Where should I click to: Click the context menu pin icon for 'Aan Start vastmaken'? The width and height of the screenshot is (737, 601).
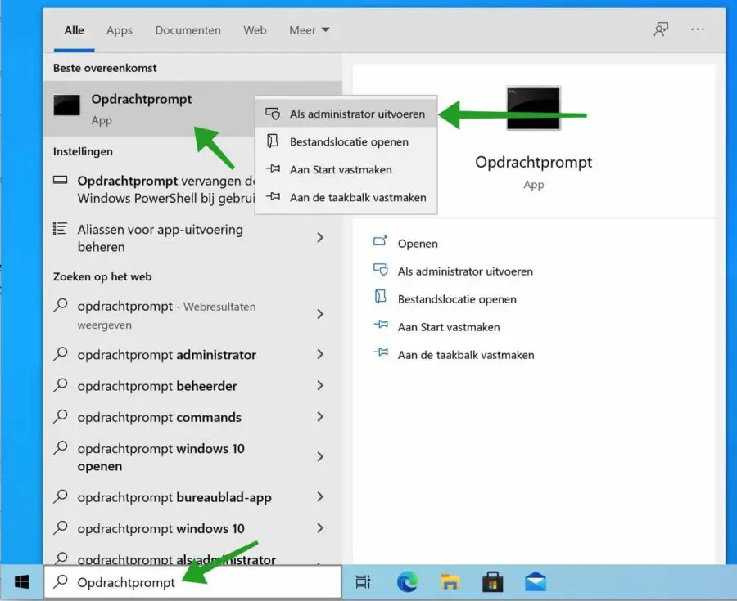pyautogui.click(x=273, y=168)
